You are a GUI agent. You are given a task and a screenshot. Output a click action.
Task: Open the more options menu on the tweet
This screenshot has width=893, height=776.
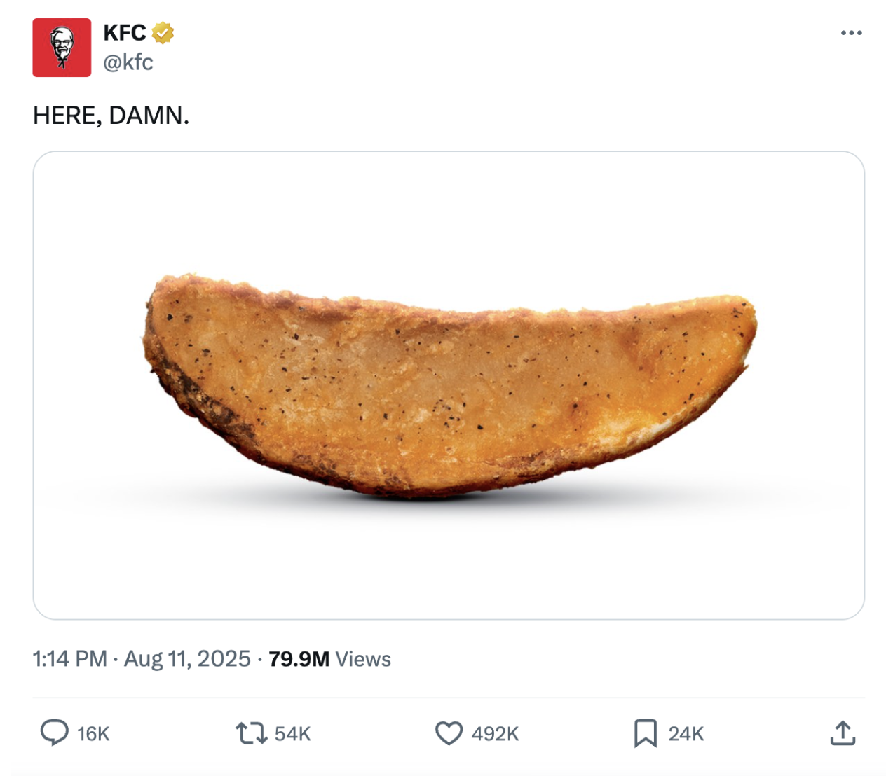(852, 32)
